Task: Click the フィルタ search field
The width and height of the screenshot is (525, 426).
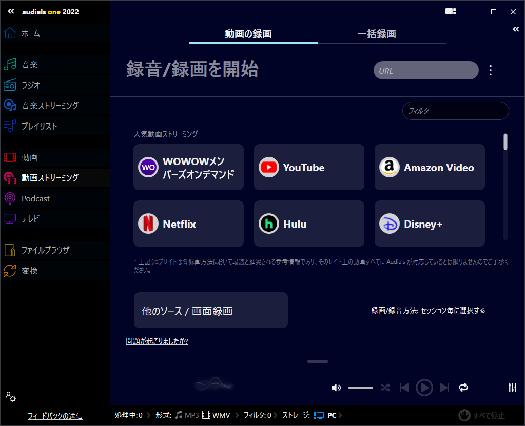Action: coord(455,111)
